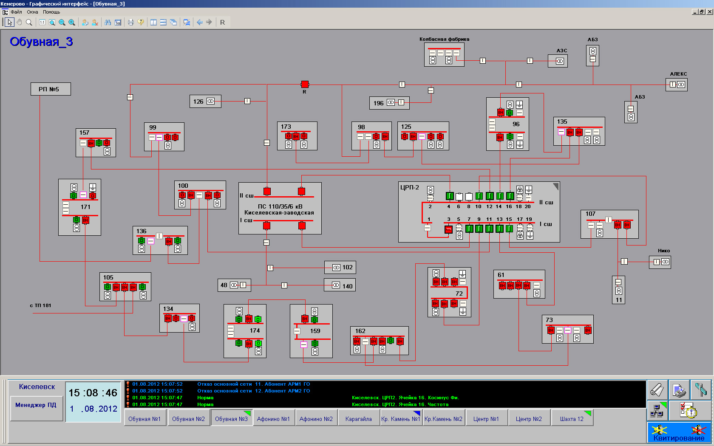
Task: Select the ПС 110/35/6 кВ Киселевская-заводская block
Action: tap(280, 208)
